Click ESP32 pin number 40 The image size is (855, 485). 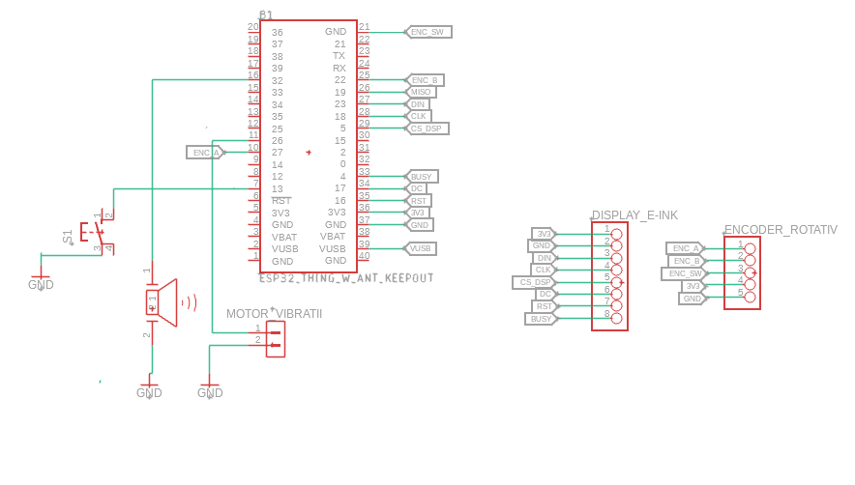tap(365, 256)
